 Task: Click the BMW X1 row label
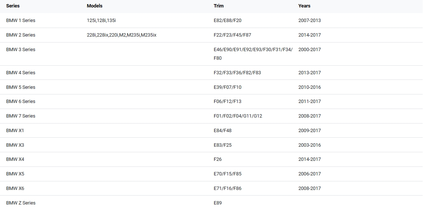tap(15, 131)
